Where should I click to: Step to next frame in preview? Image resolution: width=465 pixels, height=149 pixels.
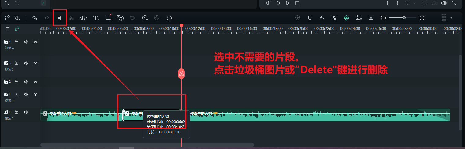(278, 3)
